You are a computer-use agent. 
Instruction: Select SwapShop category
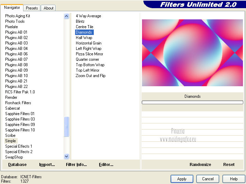point(14,157)
